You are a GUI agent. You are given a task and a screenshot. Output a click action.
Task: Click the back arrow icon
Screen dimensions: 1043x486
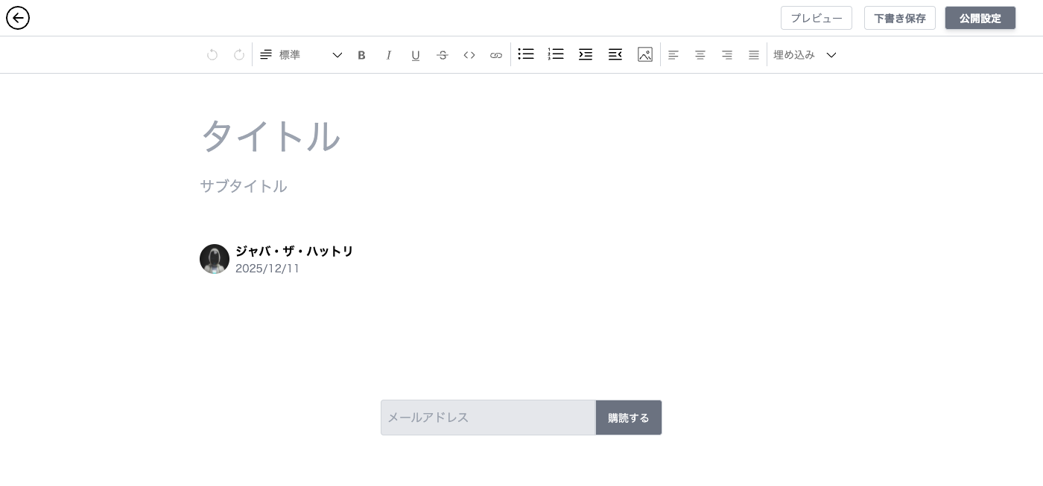click(18, 18)
